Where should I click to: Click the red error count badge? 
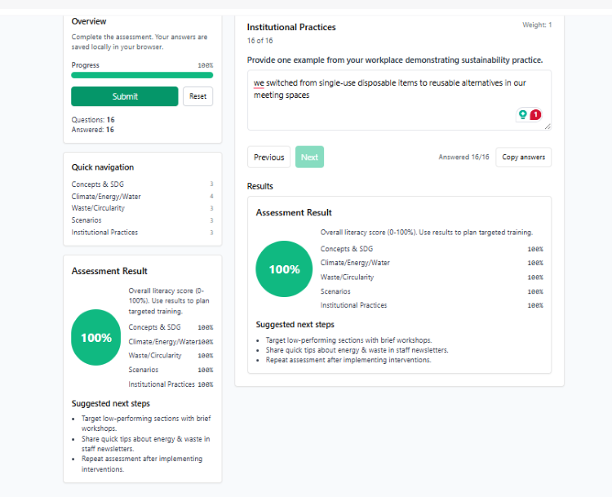tap(535, 115)
